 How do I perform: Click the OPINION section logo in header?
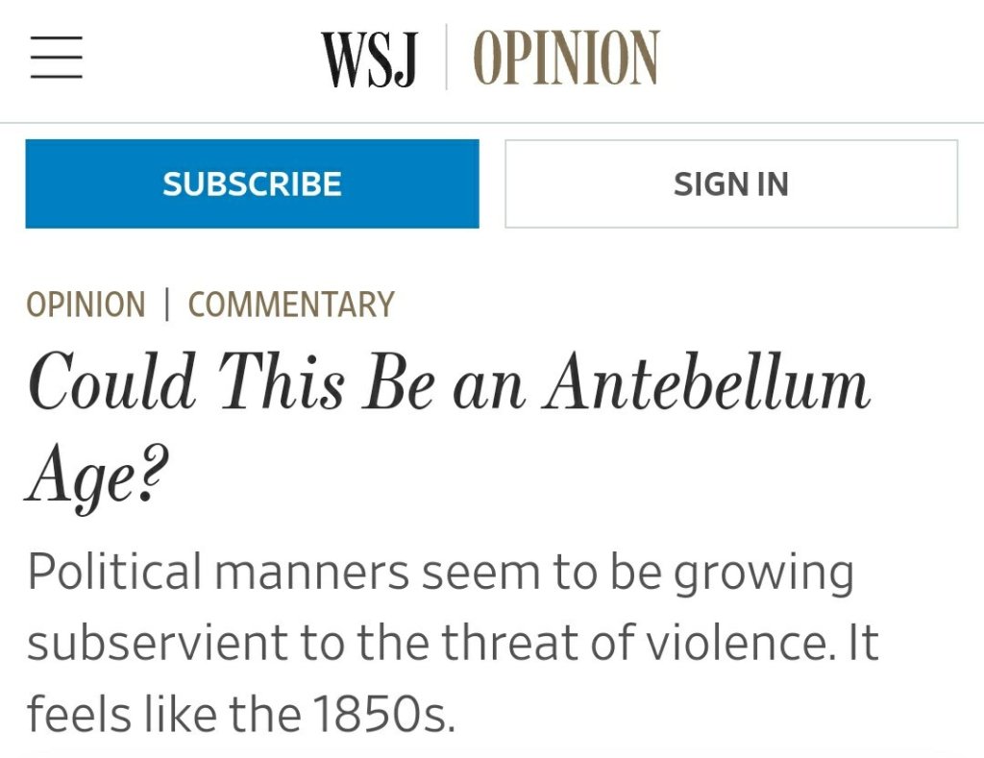pos(566,59)
